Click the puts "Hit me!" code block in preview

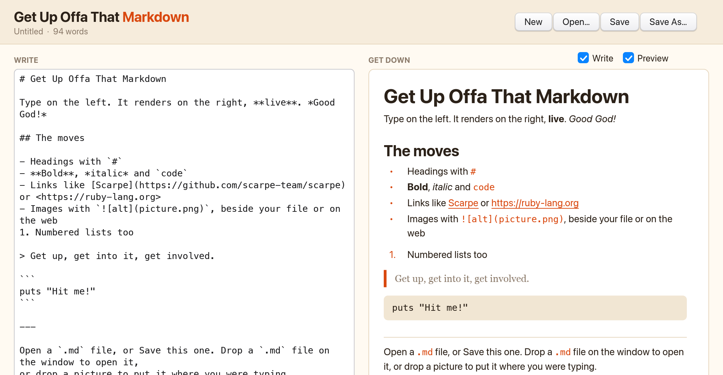[x=535, y=308]
